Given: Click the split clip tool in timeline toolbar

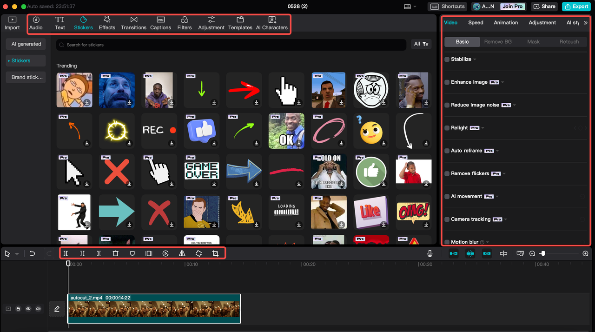Looking at the screenshot, I should point(66,253).
